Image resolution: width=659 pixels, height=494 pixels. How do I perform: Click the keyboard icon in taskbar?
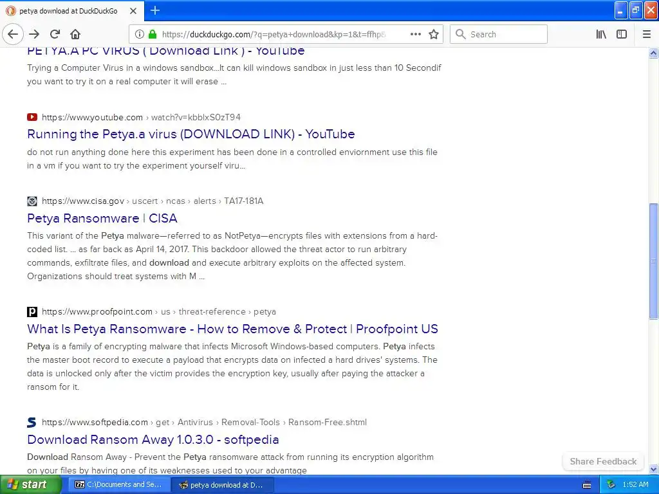tap(587, 485)
